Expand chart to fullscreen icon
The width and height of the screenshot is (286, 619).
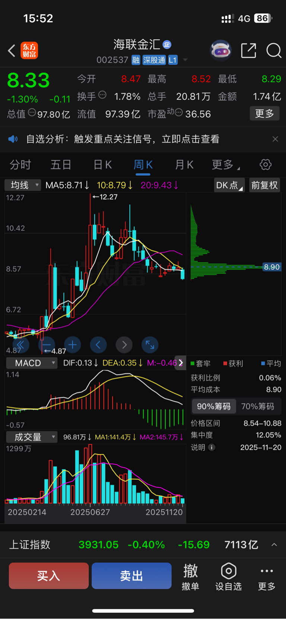(150, 345)
